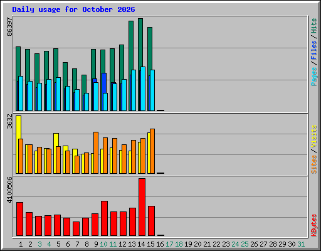This screenshot has width=321, height=251.
Task: Click green weekend day label 24
Action: click(236, 244)
